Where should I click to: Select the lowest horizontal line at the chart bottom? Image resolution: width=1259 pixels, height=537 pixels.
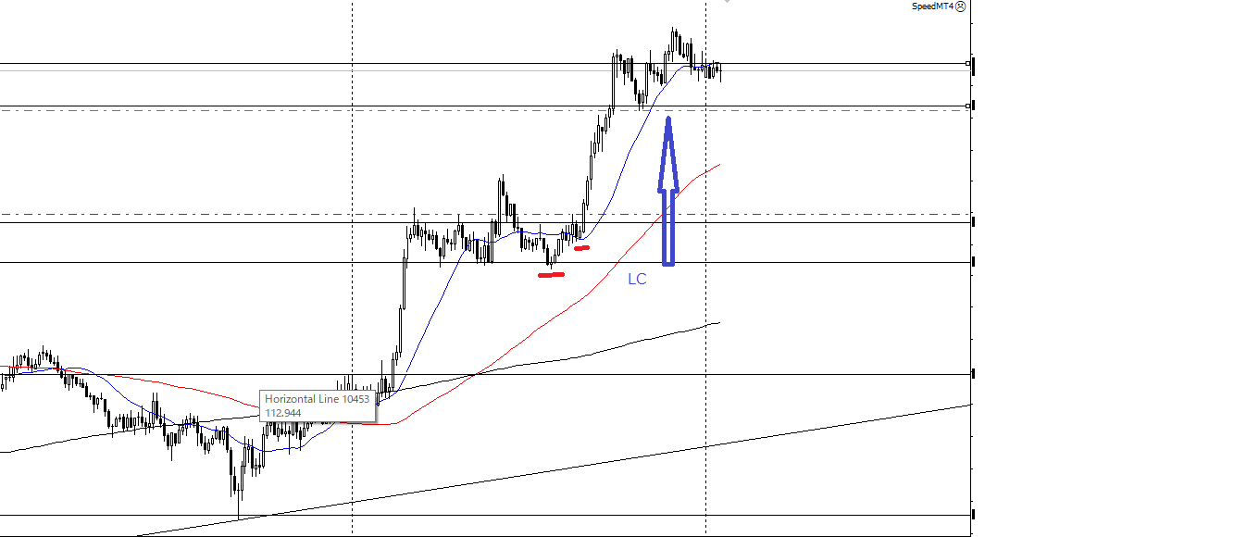coord(485,515)
